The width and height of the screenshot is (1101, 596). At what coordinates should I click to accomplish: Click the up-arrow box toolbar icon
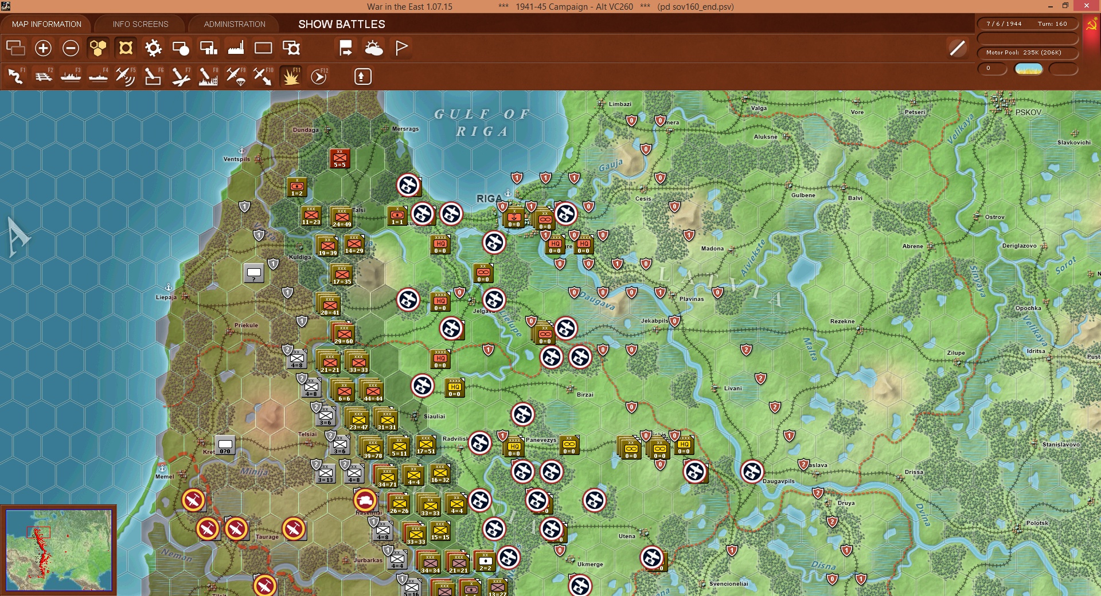(362, 76)
